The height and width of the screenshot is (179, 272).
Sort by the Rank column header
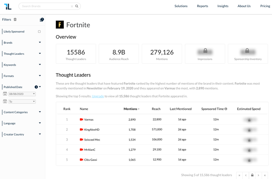[67, 109]
